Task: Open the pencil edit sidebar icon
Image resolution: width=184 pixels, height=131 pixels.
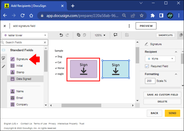Action: tap(3, 66)
